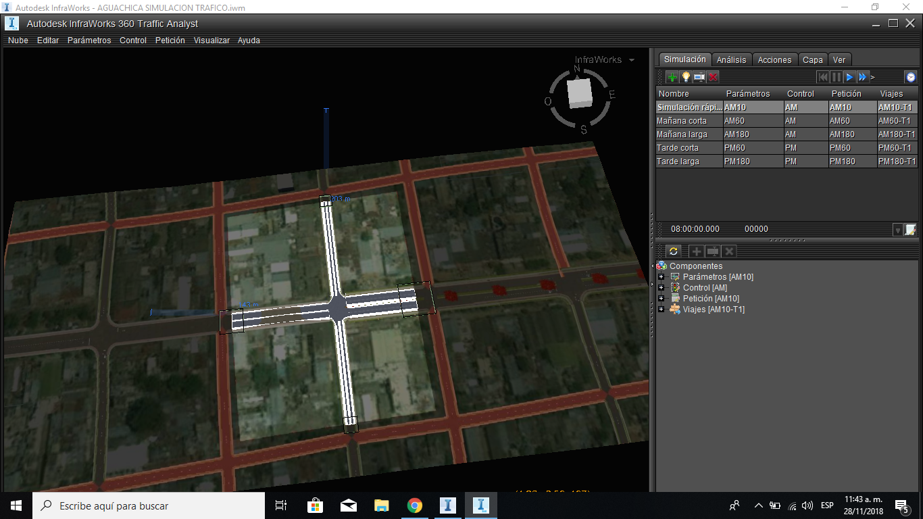This screenshot has width=923, height=519.
Task: Open the Ayuda menu
Action: [249, 41]
